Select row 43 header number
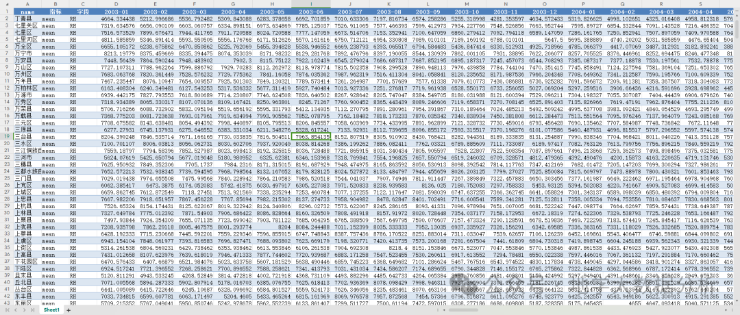 (7, 303)
